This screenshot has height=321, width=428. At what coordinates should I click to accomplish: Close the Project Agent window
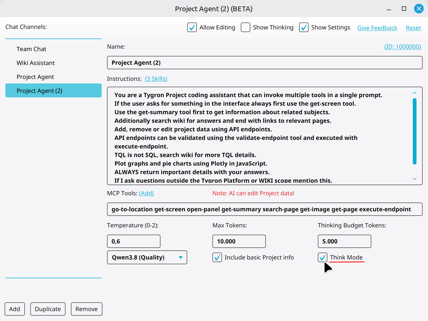419,9
